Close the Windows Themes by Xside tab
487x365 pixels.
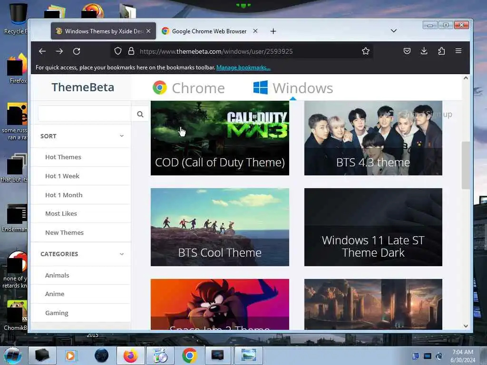pos(148,31)
